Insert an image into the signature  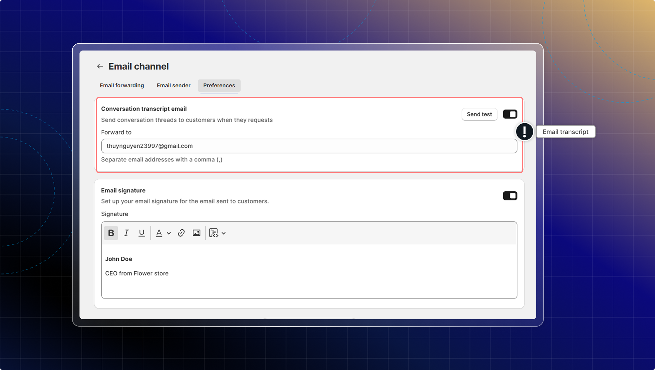click(196, 233)
